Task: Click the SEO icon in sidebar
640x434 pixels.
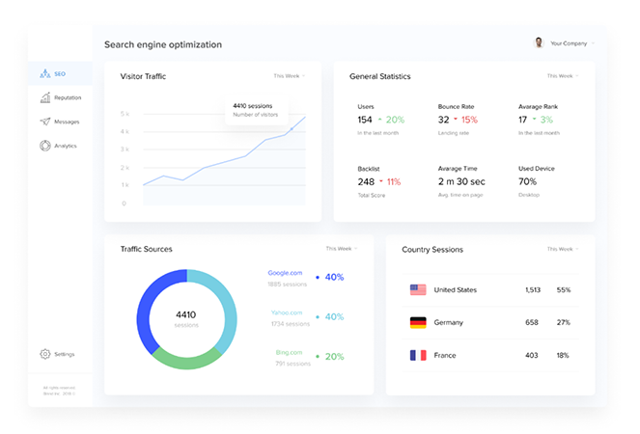Action: (x=45, y=73)
